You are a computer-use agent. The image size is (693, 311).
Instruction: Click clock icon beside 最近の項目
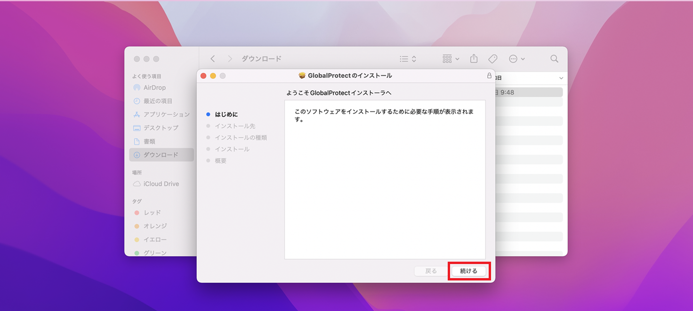[137, 101]
